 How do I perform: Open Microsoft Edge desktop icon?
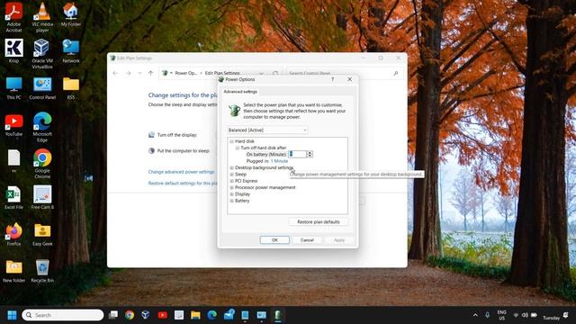point(42,127)
